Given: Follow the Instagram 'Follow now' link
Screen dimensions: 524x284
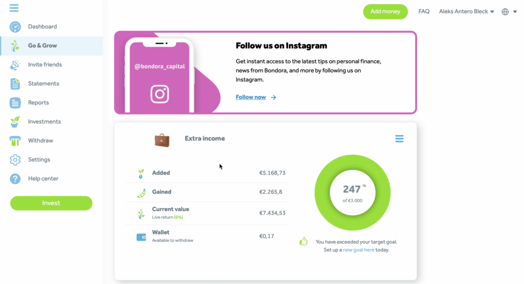Looking at the screenshot, I should (251, 97).
